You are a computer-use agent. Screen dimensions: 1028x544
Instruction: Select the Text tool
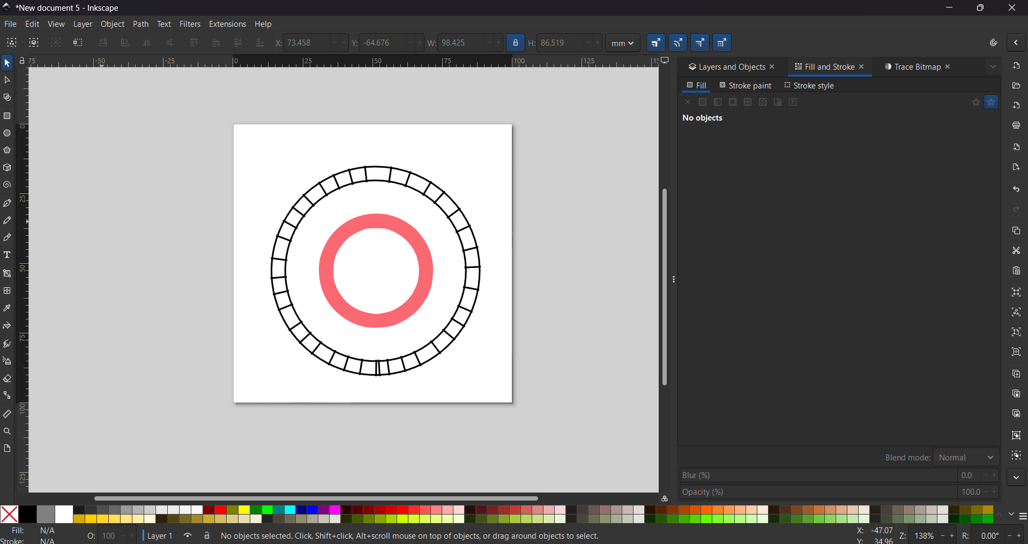pyautogui.click(x=7, y=255)
